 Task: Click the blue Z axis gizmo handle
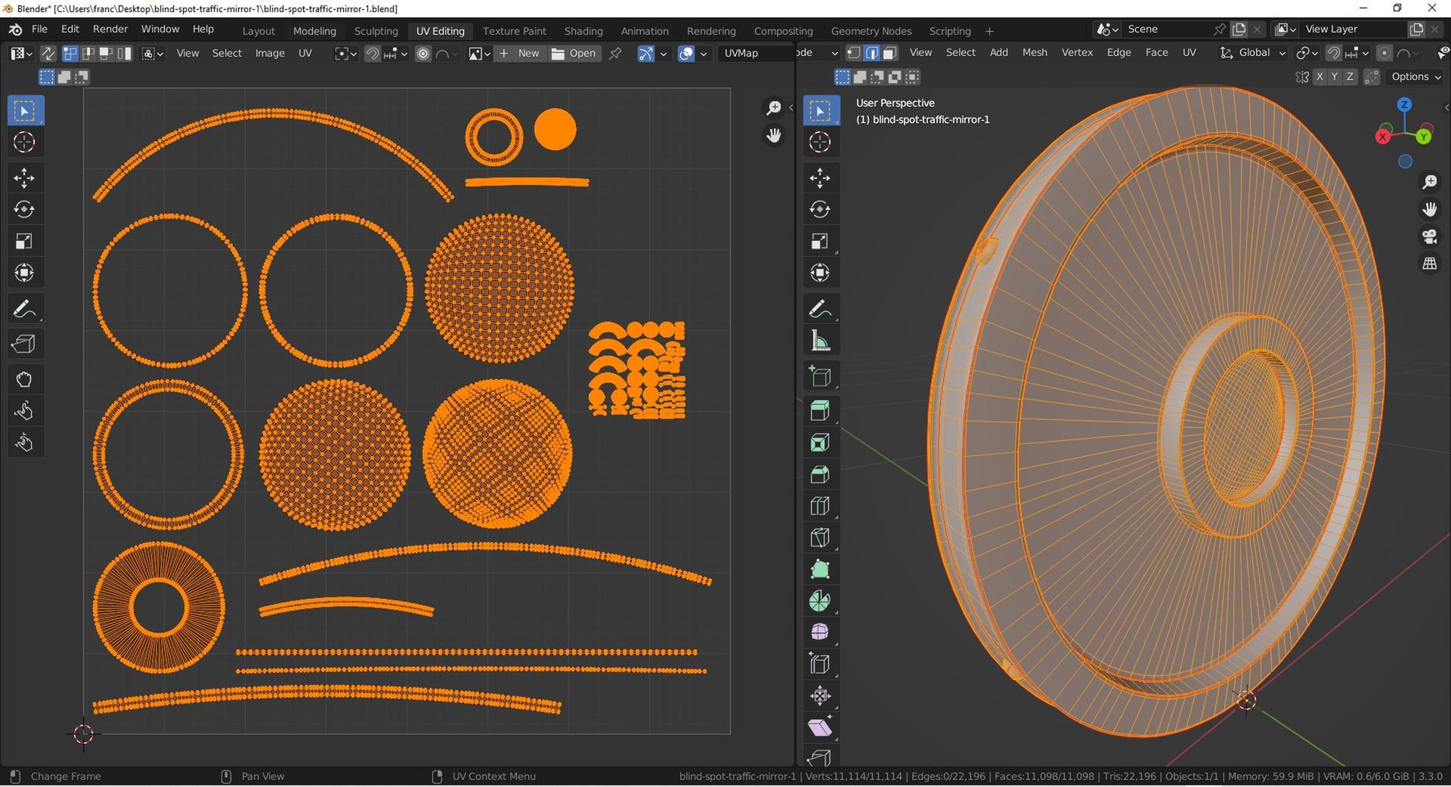tap(1404, 105)
